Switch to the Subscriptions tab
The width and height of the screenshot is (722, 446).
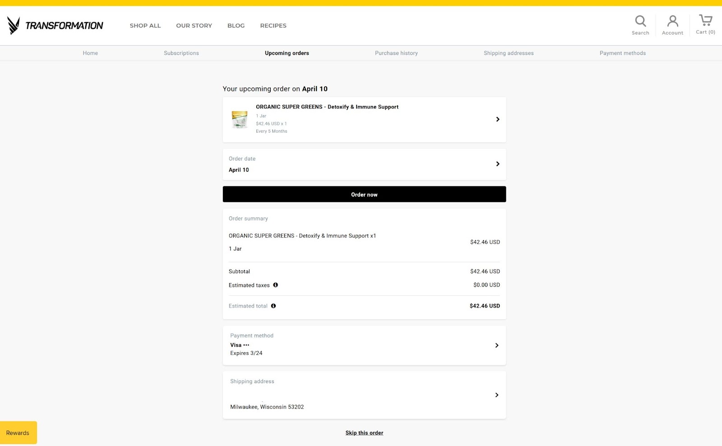(x=181, y=53)
